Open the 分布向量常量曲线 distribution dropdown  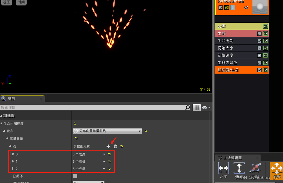107,131
